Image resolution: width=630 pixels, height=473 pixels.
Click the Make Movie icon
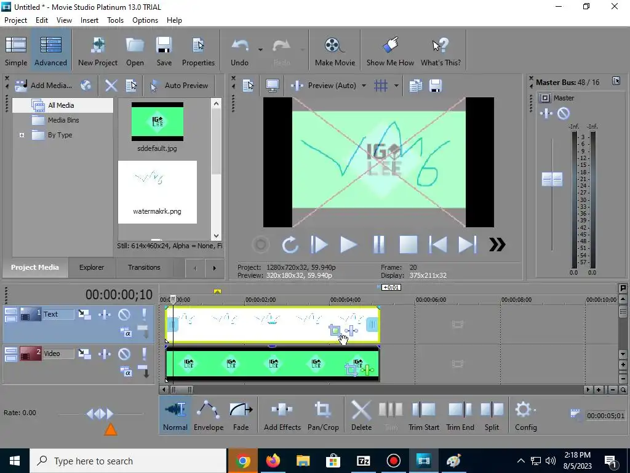[335, 51]
